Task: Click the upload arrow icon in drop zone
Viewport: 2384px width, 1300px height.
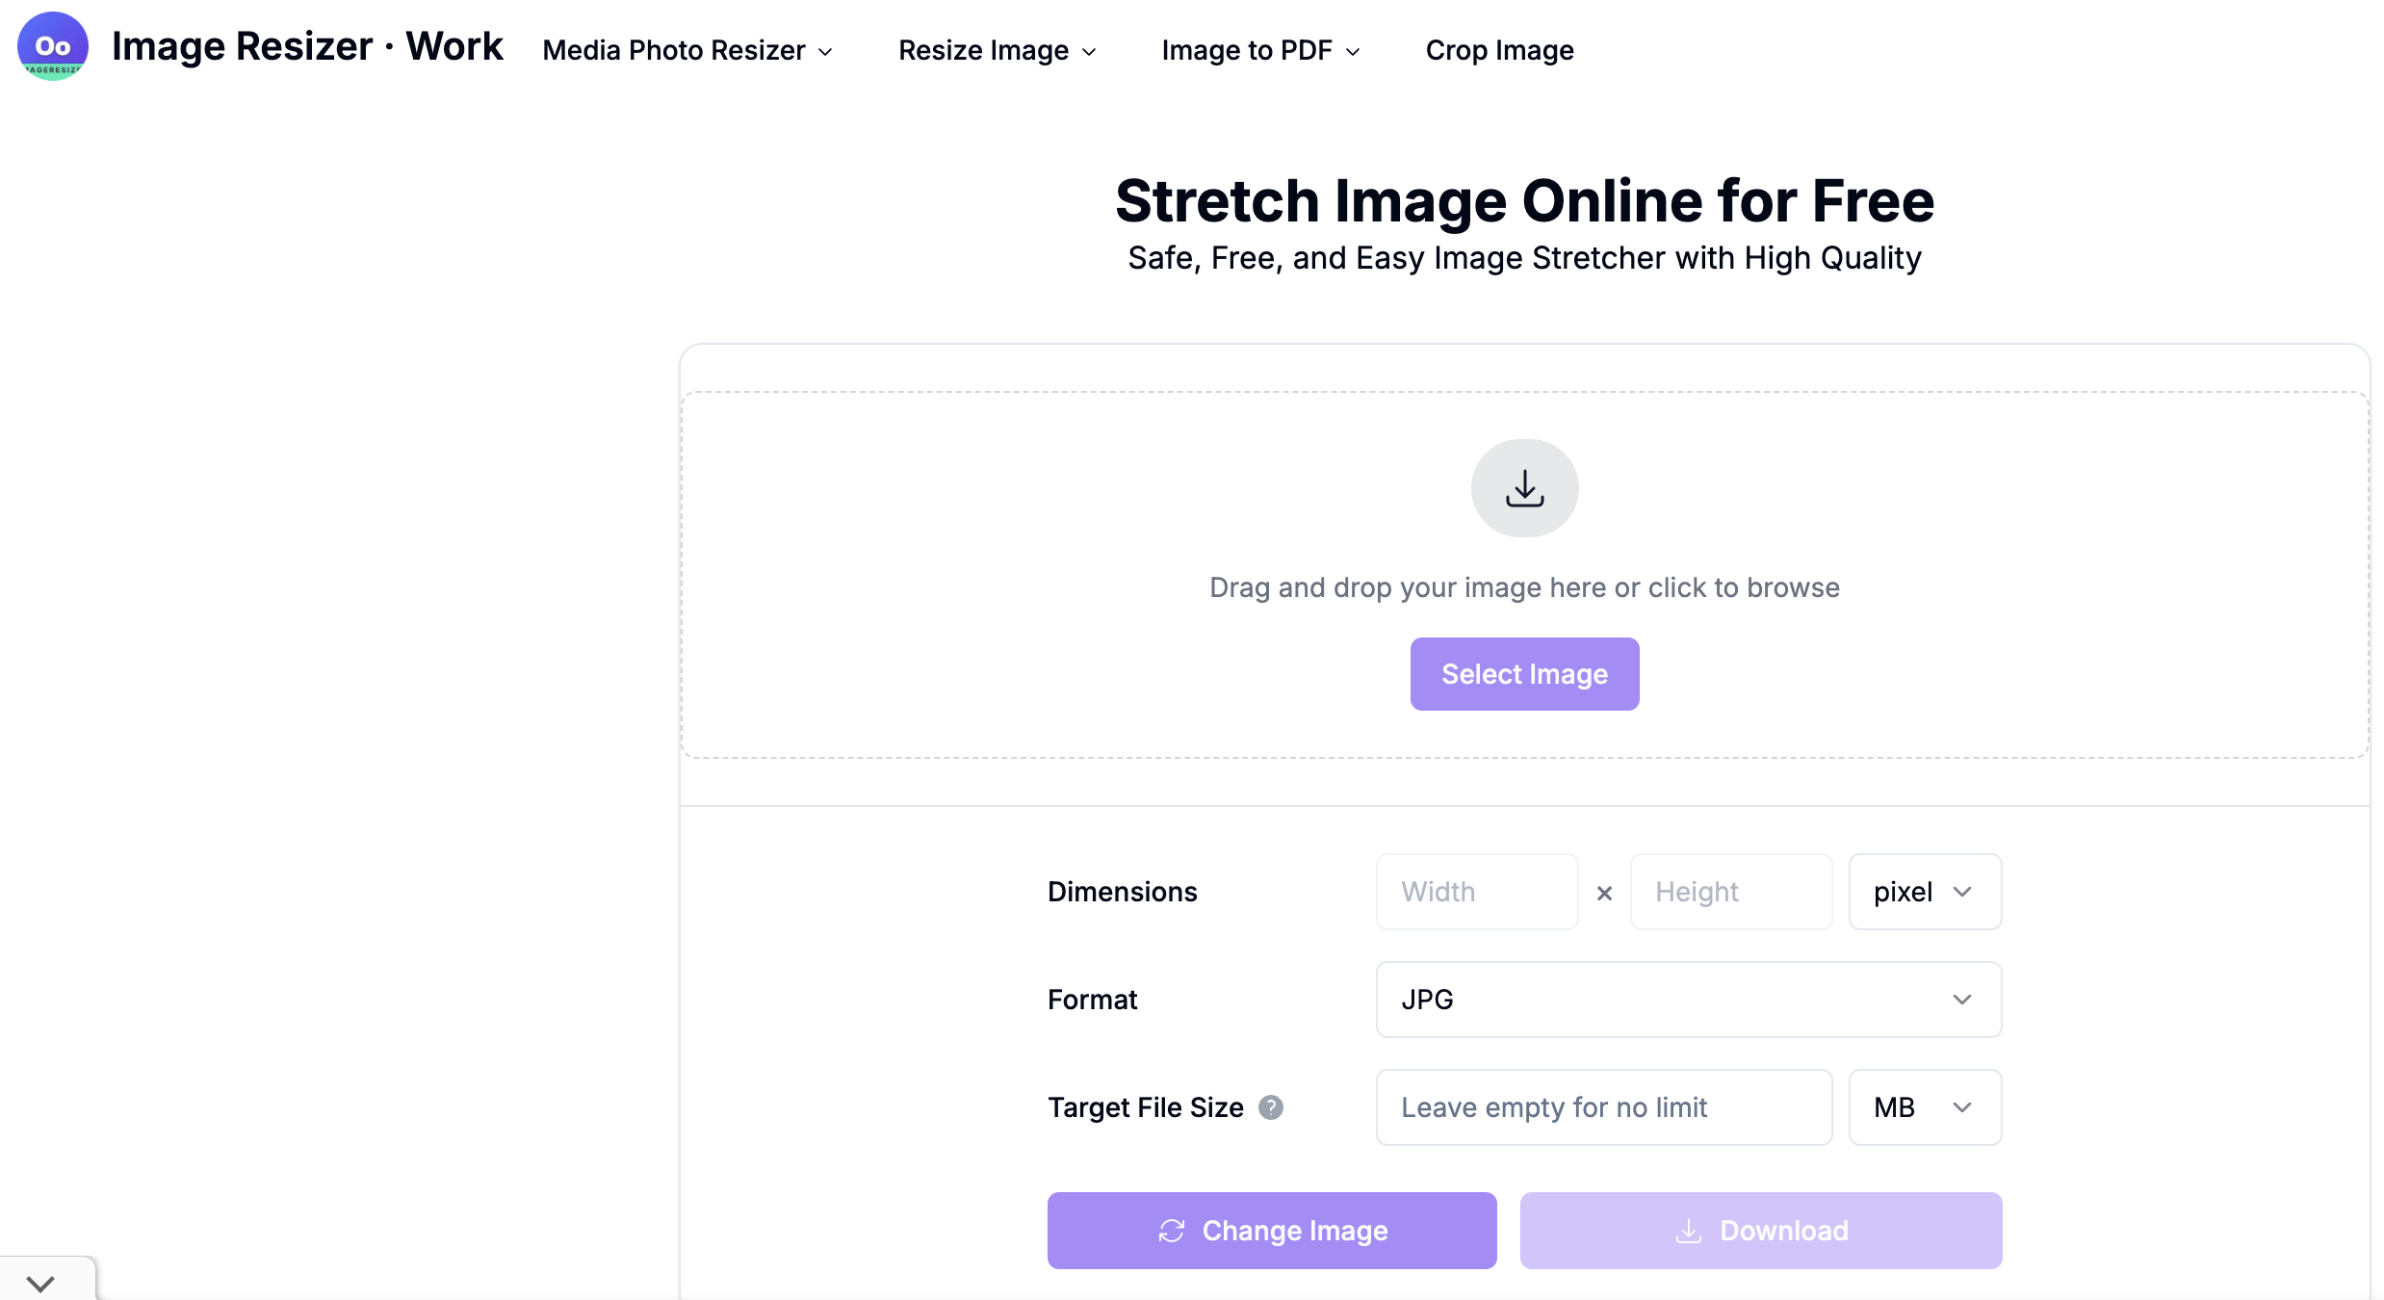Action: [1524, 488]
